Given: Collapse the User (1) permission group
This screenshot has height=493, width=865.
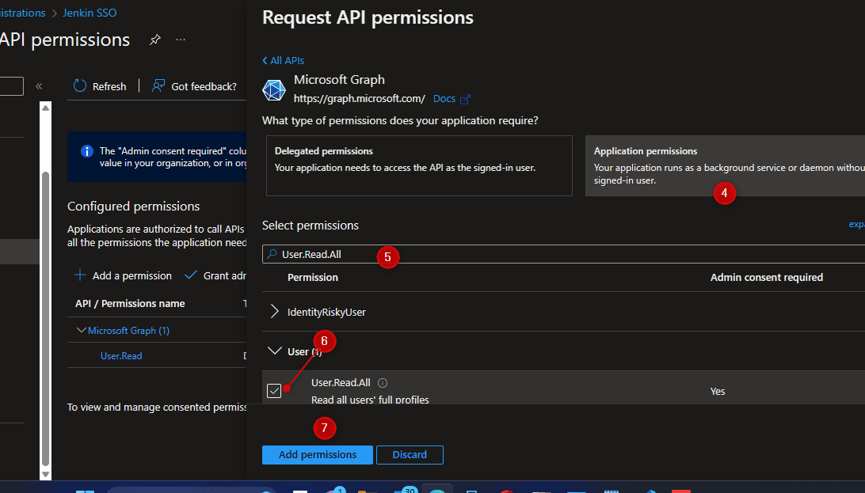Looking at the screenshot, I should click(274, 351).
